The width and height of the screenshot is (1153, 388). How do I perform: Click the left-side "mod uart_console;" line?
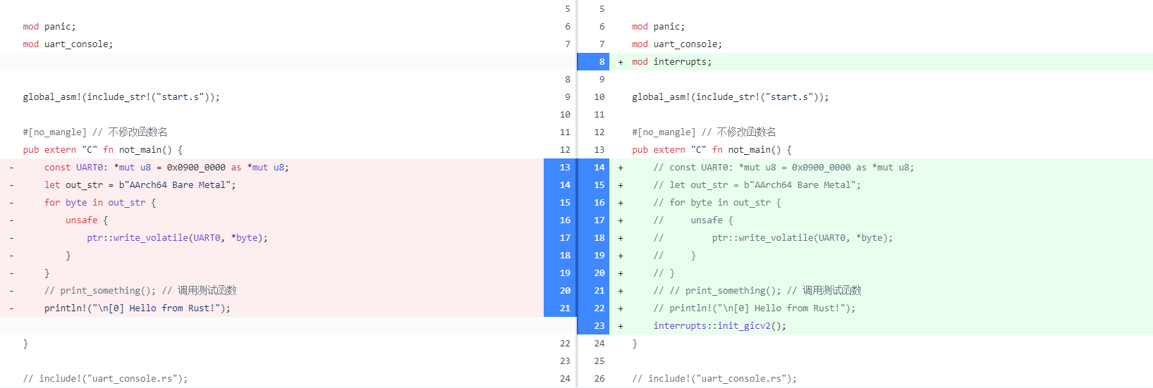68,44
